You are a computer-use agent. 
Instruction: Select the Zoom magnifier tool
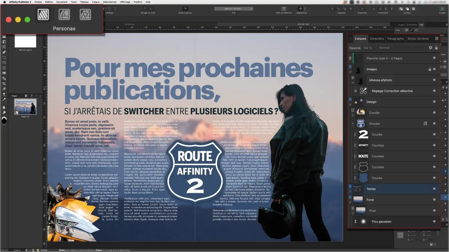pyautogui.click(x=4, y=112)
